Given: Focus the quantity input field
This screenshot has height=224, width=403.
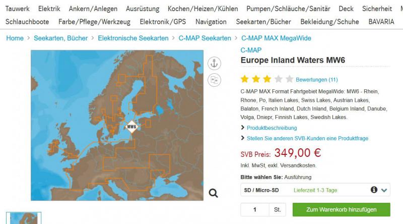Looking at the screenshot, I should coord(255,209).
